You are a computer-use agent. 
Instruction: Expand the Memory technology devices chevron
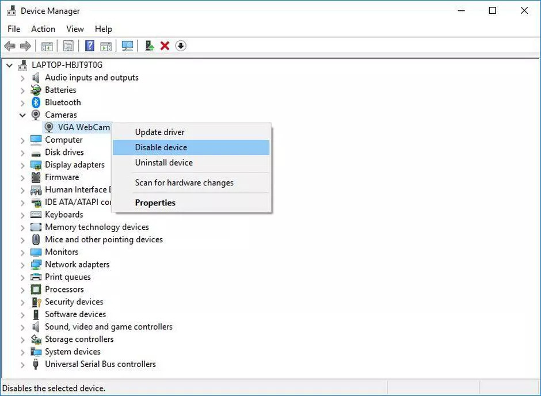point(22,228)
